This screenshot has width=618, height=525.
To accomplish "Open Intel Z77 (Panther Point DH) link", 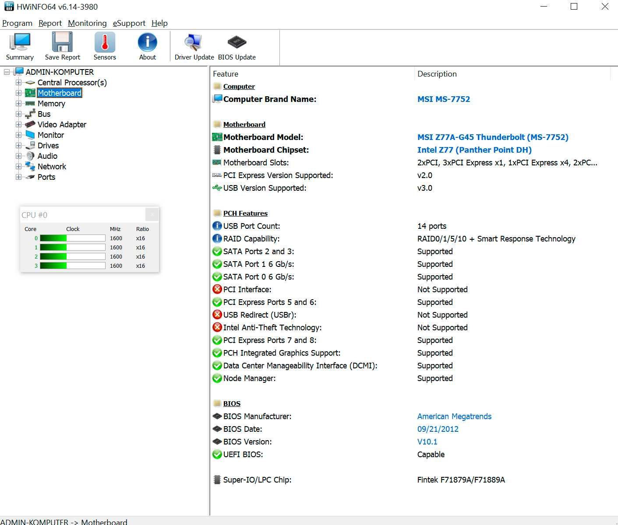I will [474, 150].
